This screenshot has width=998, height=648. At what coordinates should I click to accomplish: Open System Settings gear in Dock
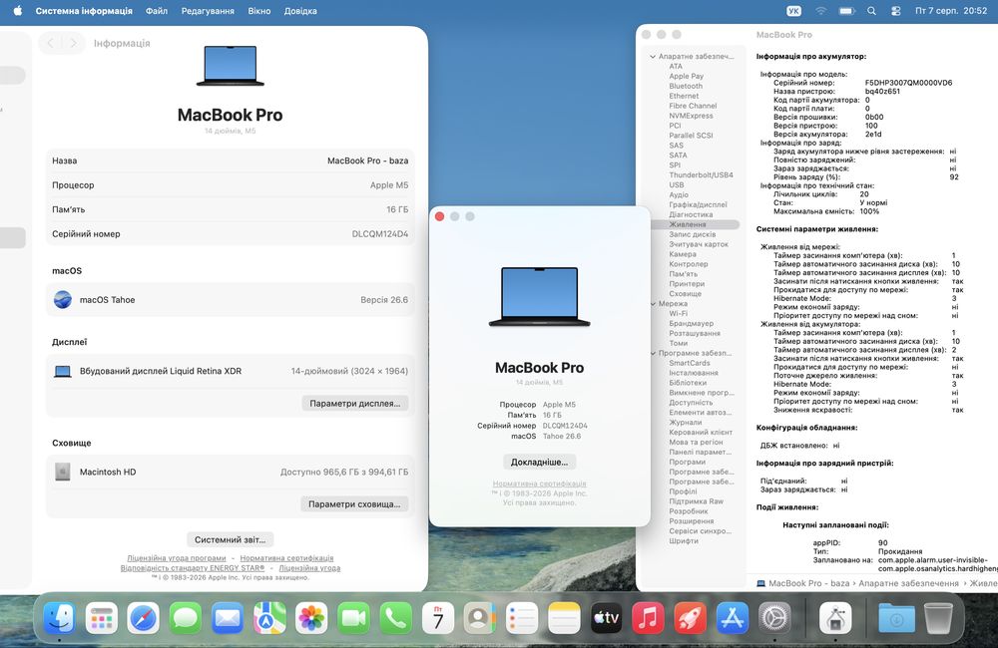coord(774,617)
